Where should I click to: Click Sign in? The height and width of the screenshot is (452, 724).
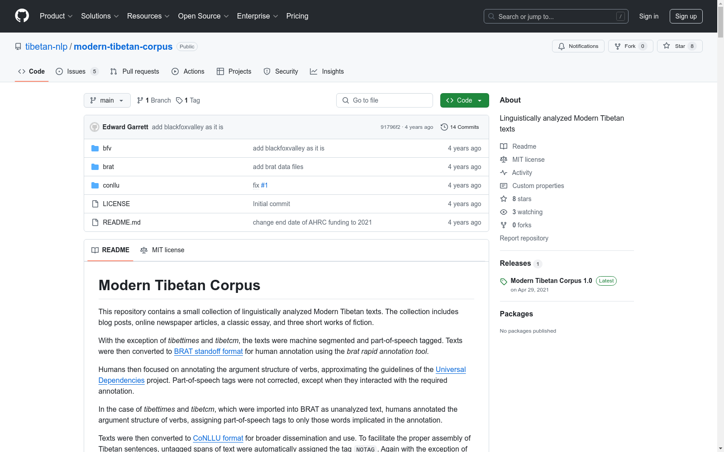point(649,16)
